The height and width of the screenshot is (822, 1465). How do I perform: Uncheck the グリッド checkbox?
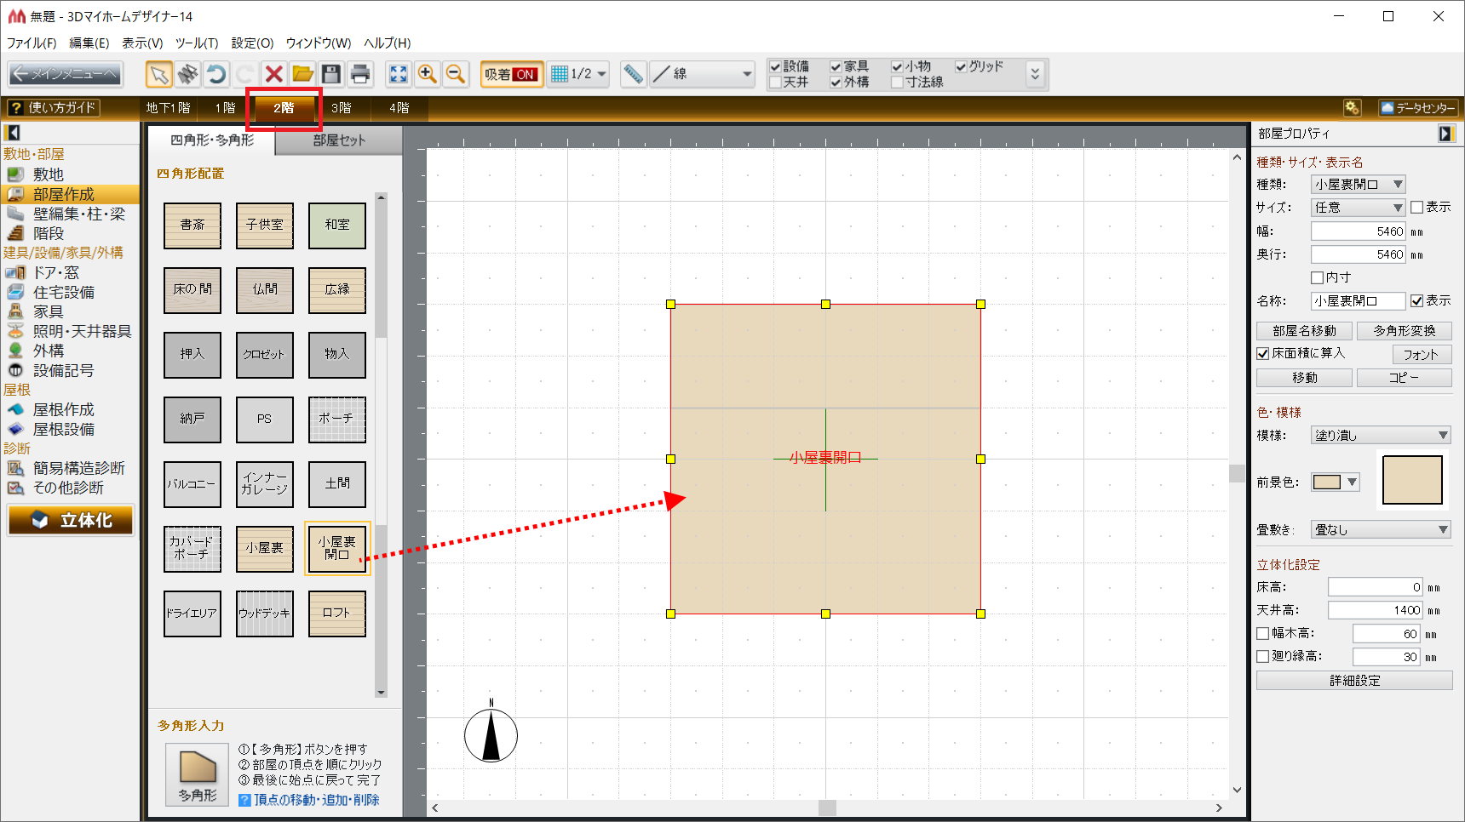click(x=962, y=66)
